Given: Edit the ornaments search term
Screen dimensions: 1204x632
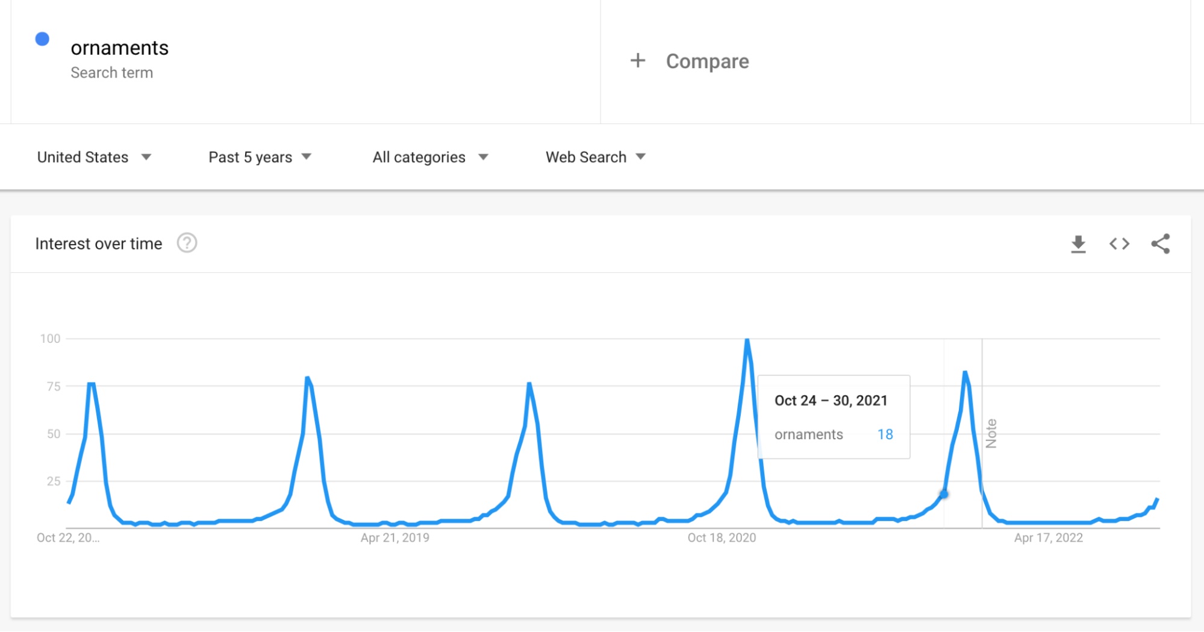Looking at the screenshot, I should [x=119, y=48].
